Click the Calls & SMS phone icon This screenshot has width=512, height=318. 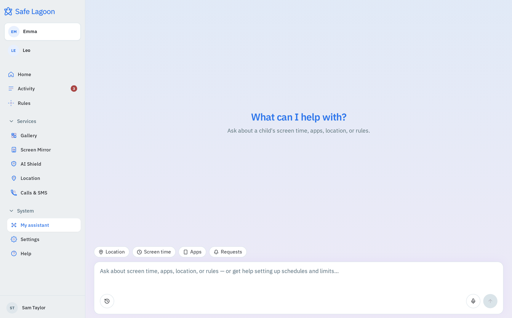click(14, 193)
